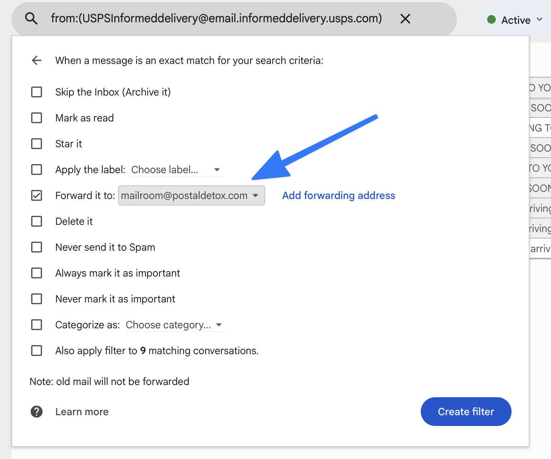Enable the Delete it option
Screen dimensions: 551x459
pyautogui.click(x=36, y=221)
